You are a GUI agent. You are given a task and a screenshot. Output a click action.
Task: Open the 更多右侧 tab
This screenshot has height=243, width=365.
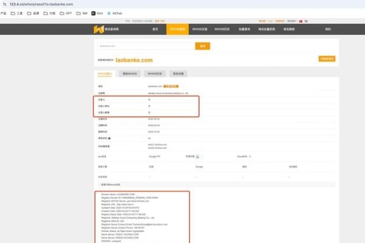179,74
